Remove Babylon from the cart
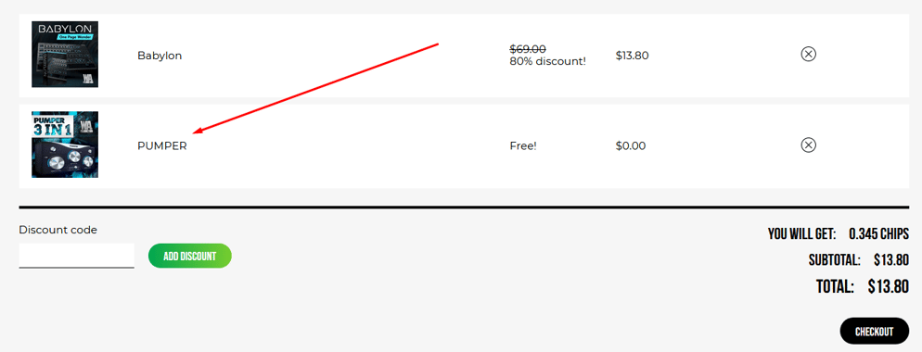Screen dimensions: 922x352 coord(809,54)
